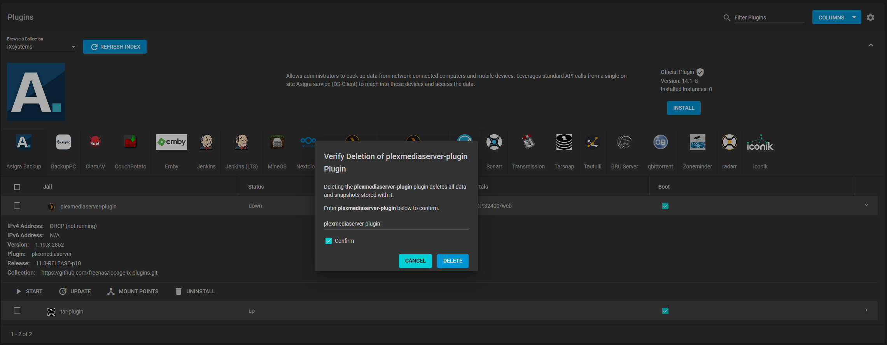Click the tar-plugin row Tarsnap icon
This screenshot has height=345, width=887.
click(51, 312)
